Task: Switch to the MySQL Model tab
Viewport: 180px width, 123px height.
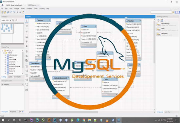Action: coord(14,5)
